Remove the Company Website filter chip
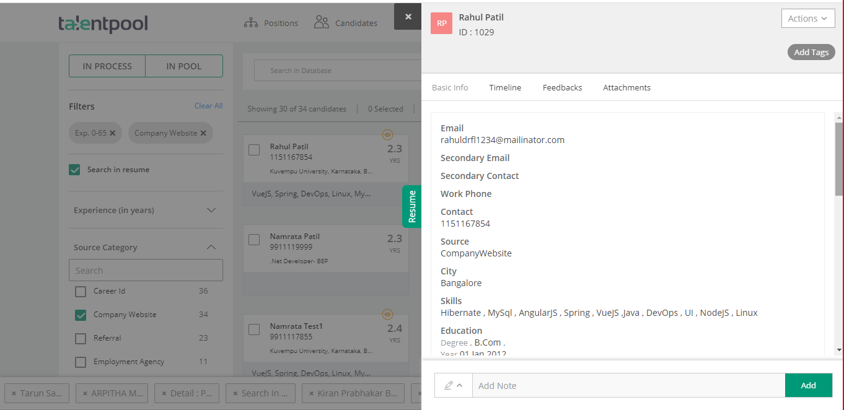 pyautogui.click(x=203, y=133)
